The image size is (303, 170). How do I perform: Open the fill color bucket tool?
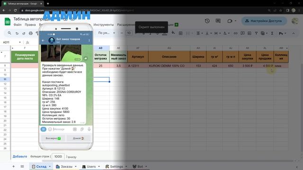pyautogui.click(x=173, y=33)
